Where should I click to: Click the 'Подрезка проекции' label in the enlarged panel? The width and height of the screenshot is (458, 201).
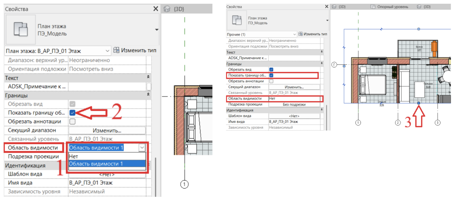pos(33,157)
